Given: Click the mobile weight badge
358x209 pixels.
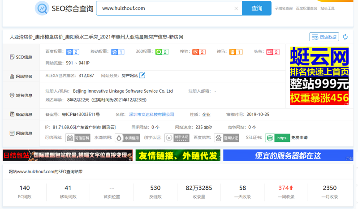Looking at the screenshot, I should coord(117,52).
